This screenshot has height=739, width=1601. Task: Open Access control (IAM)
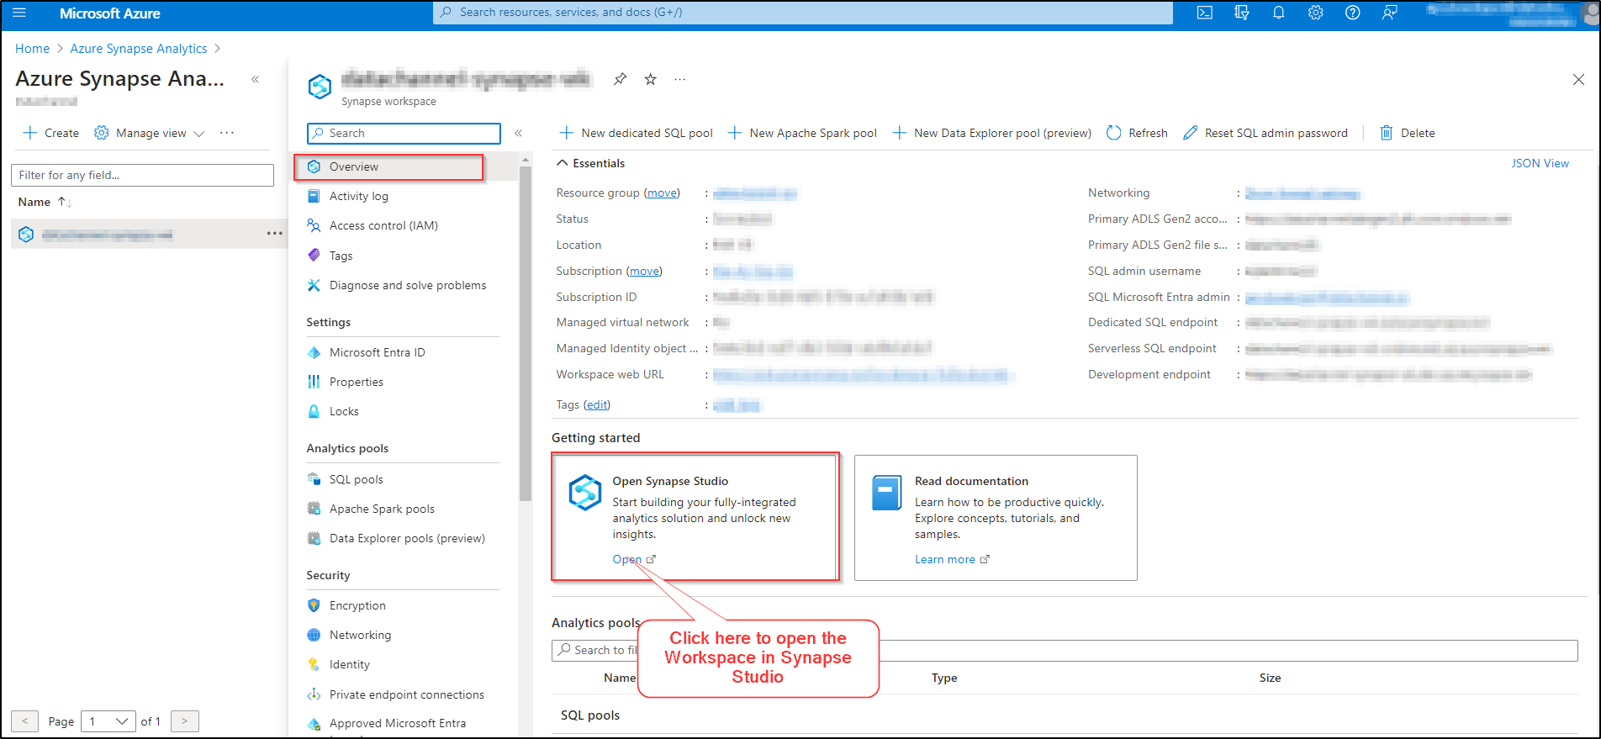click(383, 225)
